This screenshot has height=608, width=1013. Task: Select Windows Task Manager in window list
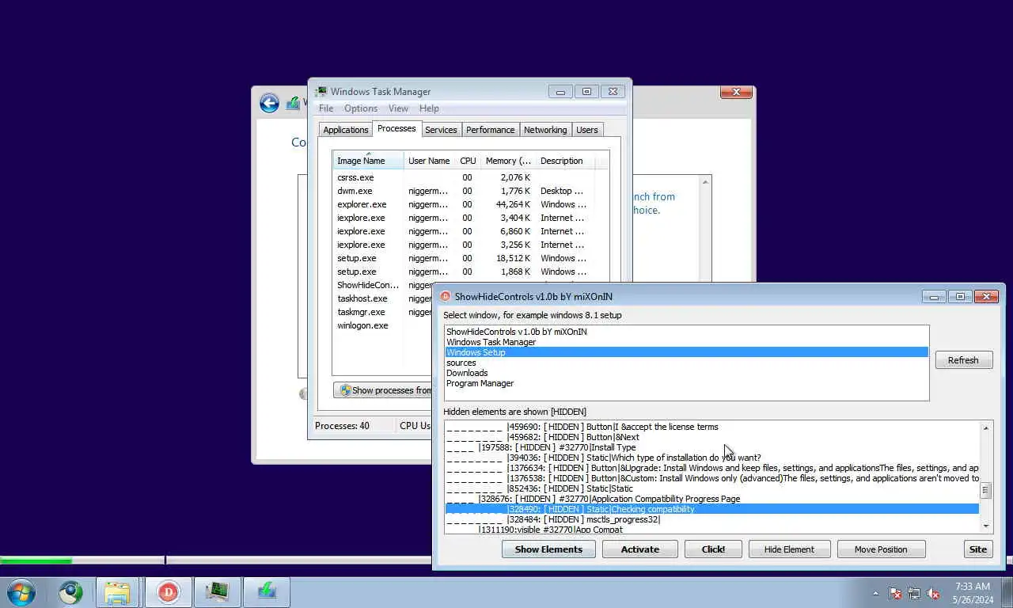(x=686, y=342)
